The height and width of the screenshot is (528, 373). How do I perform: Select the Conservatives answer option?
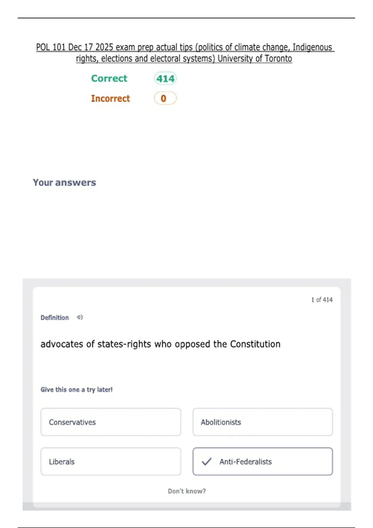click(x=111, y=422)
